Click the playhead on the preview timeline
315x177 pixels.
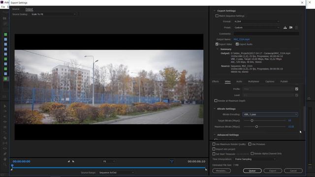12,166
